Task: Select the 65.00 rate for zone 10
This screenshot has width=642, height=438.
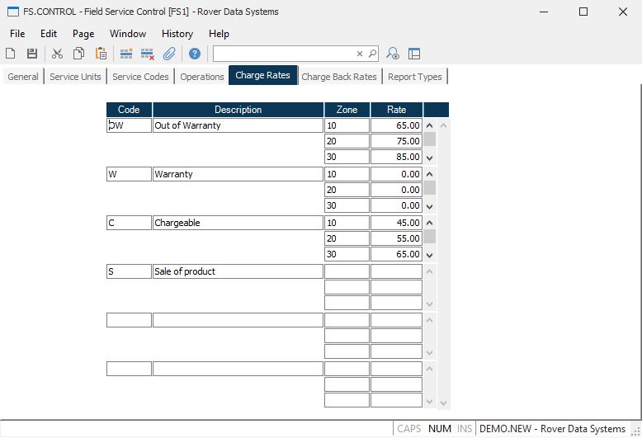Action: click(396, 125)
